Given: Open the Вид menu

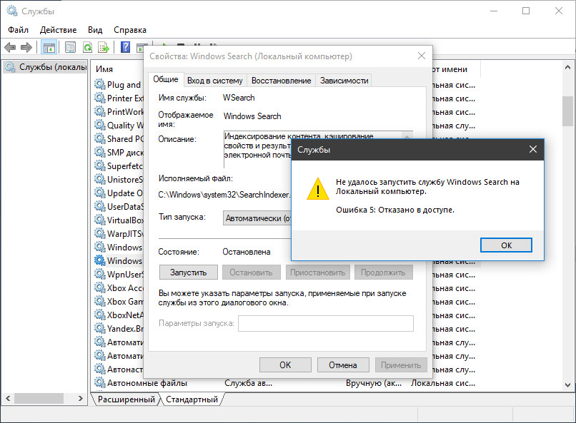Looking at the screenshot, I should pyautogui.click(x=95, y=30).
